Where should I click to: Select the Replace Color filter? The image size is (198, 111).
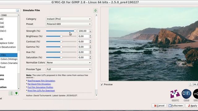(7, 43)
